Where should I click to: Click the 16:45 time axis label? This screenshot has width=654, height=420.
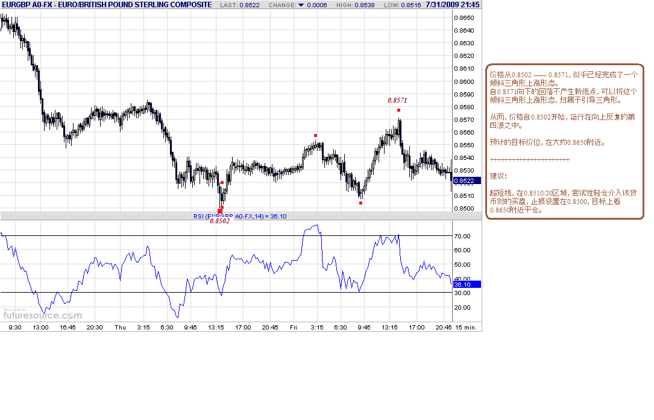coord(68,327)
